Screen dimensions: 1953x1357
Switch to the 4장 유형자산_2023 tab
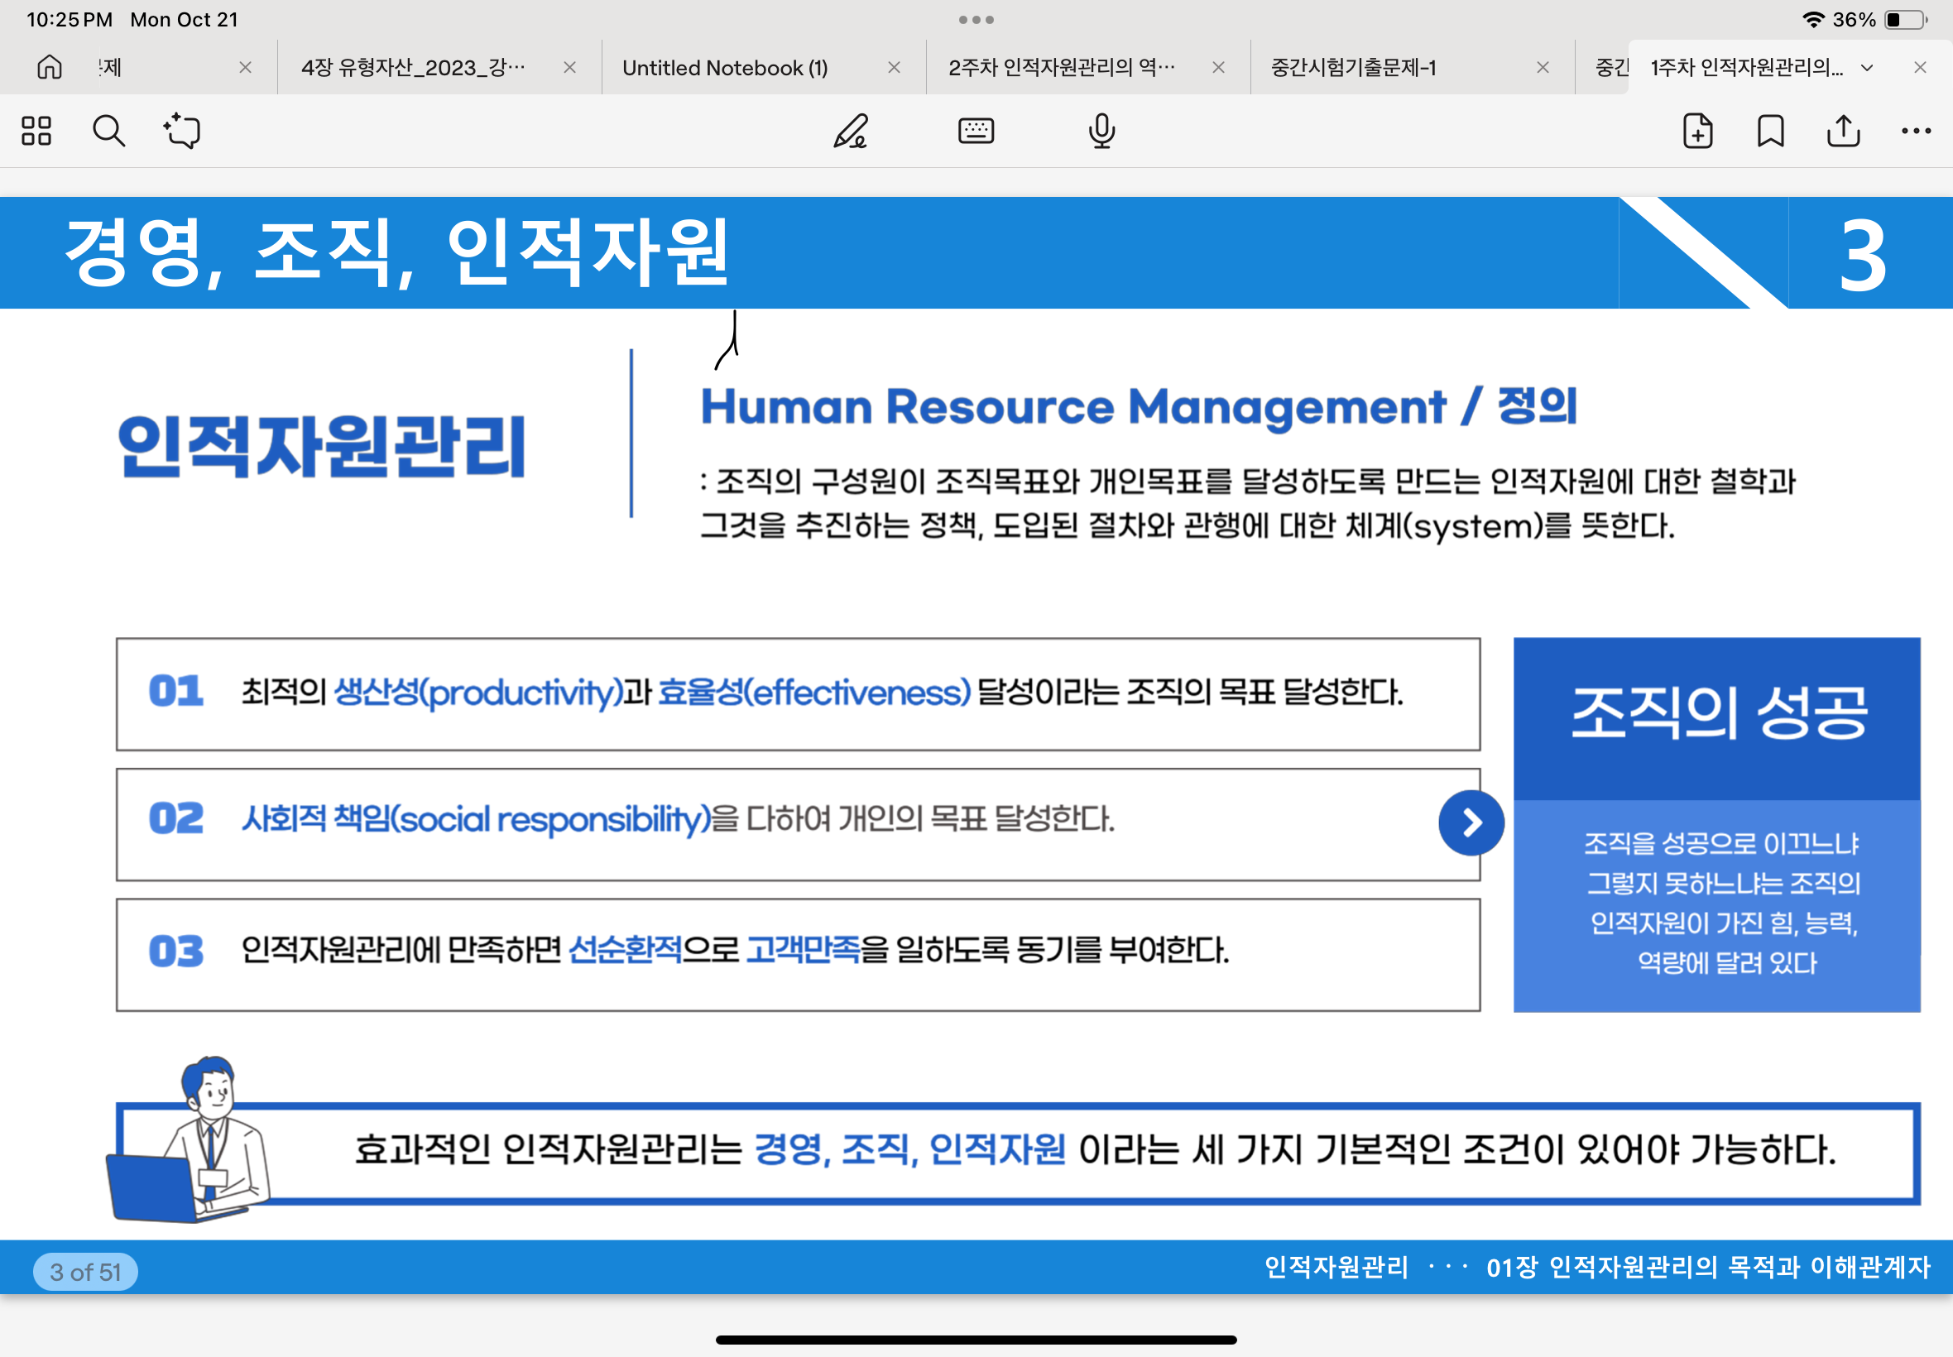413,67
